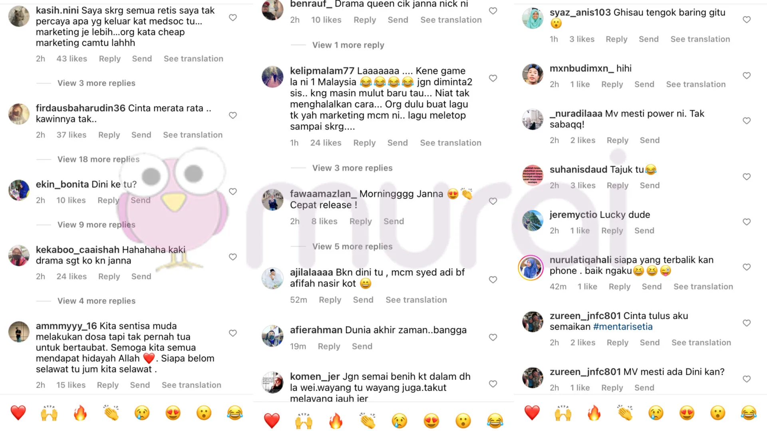This screenshot has width=767, height=431.
Task: Like jeremyctio's Lucky dude comment
Action: (747, 222)
